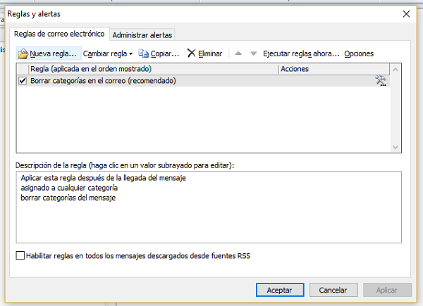Screen dimensions: 423x306
Task: Close the Reglas y alertas dialog
Action: [x=406, y=14]
